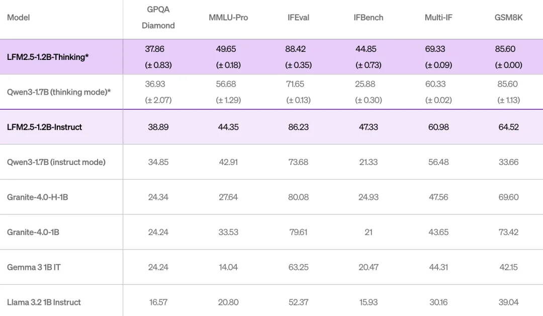
Task: Click the GPQA Diamond column header
Action: 158,18
